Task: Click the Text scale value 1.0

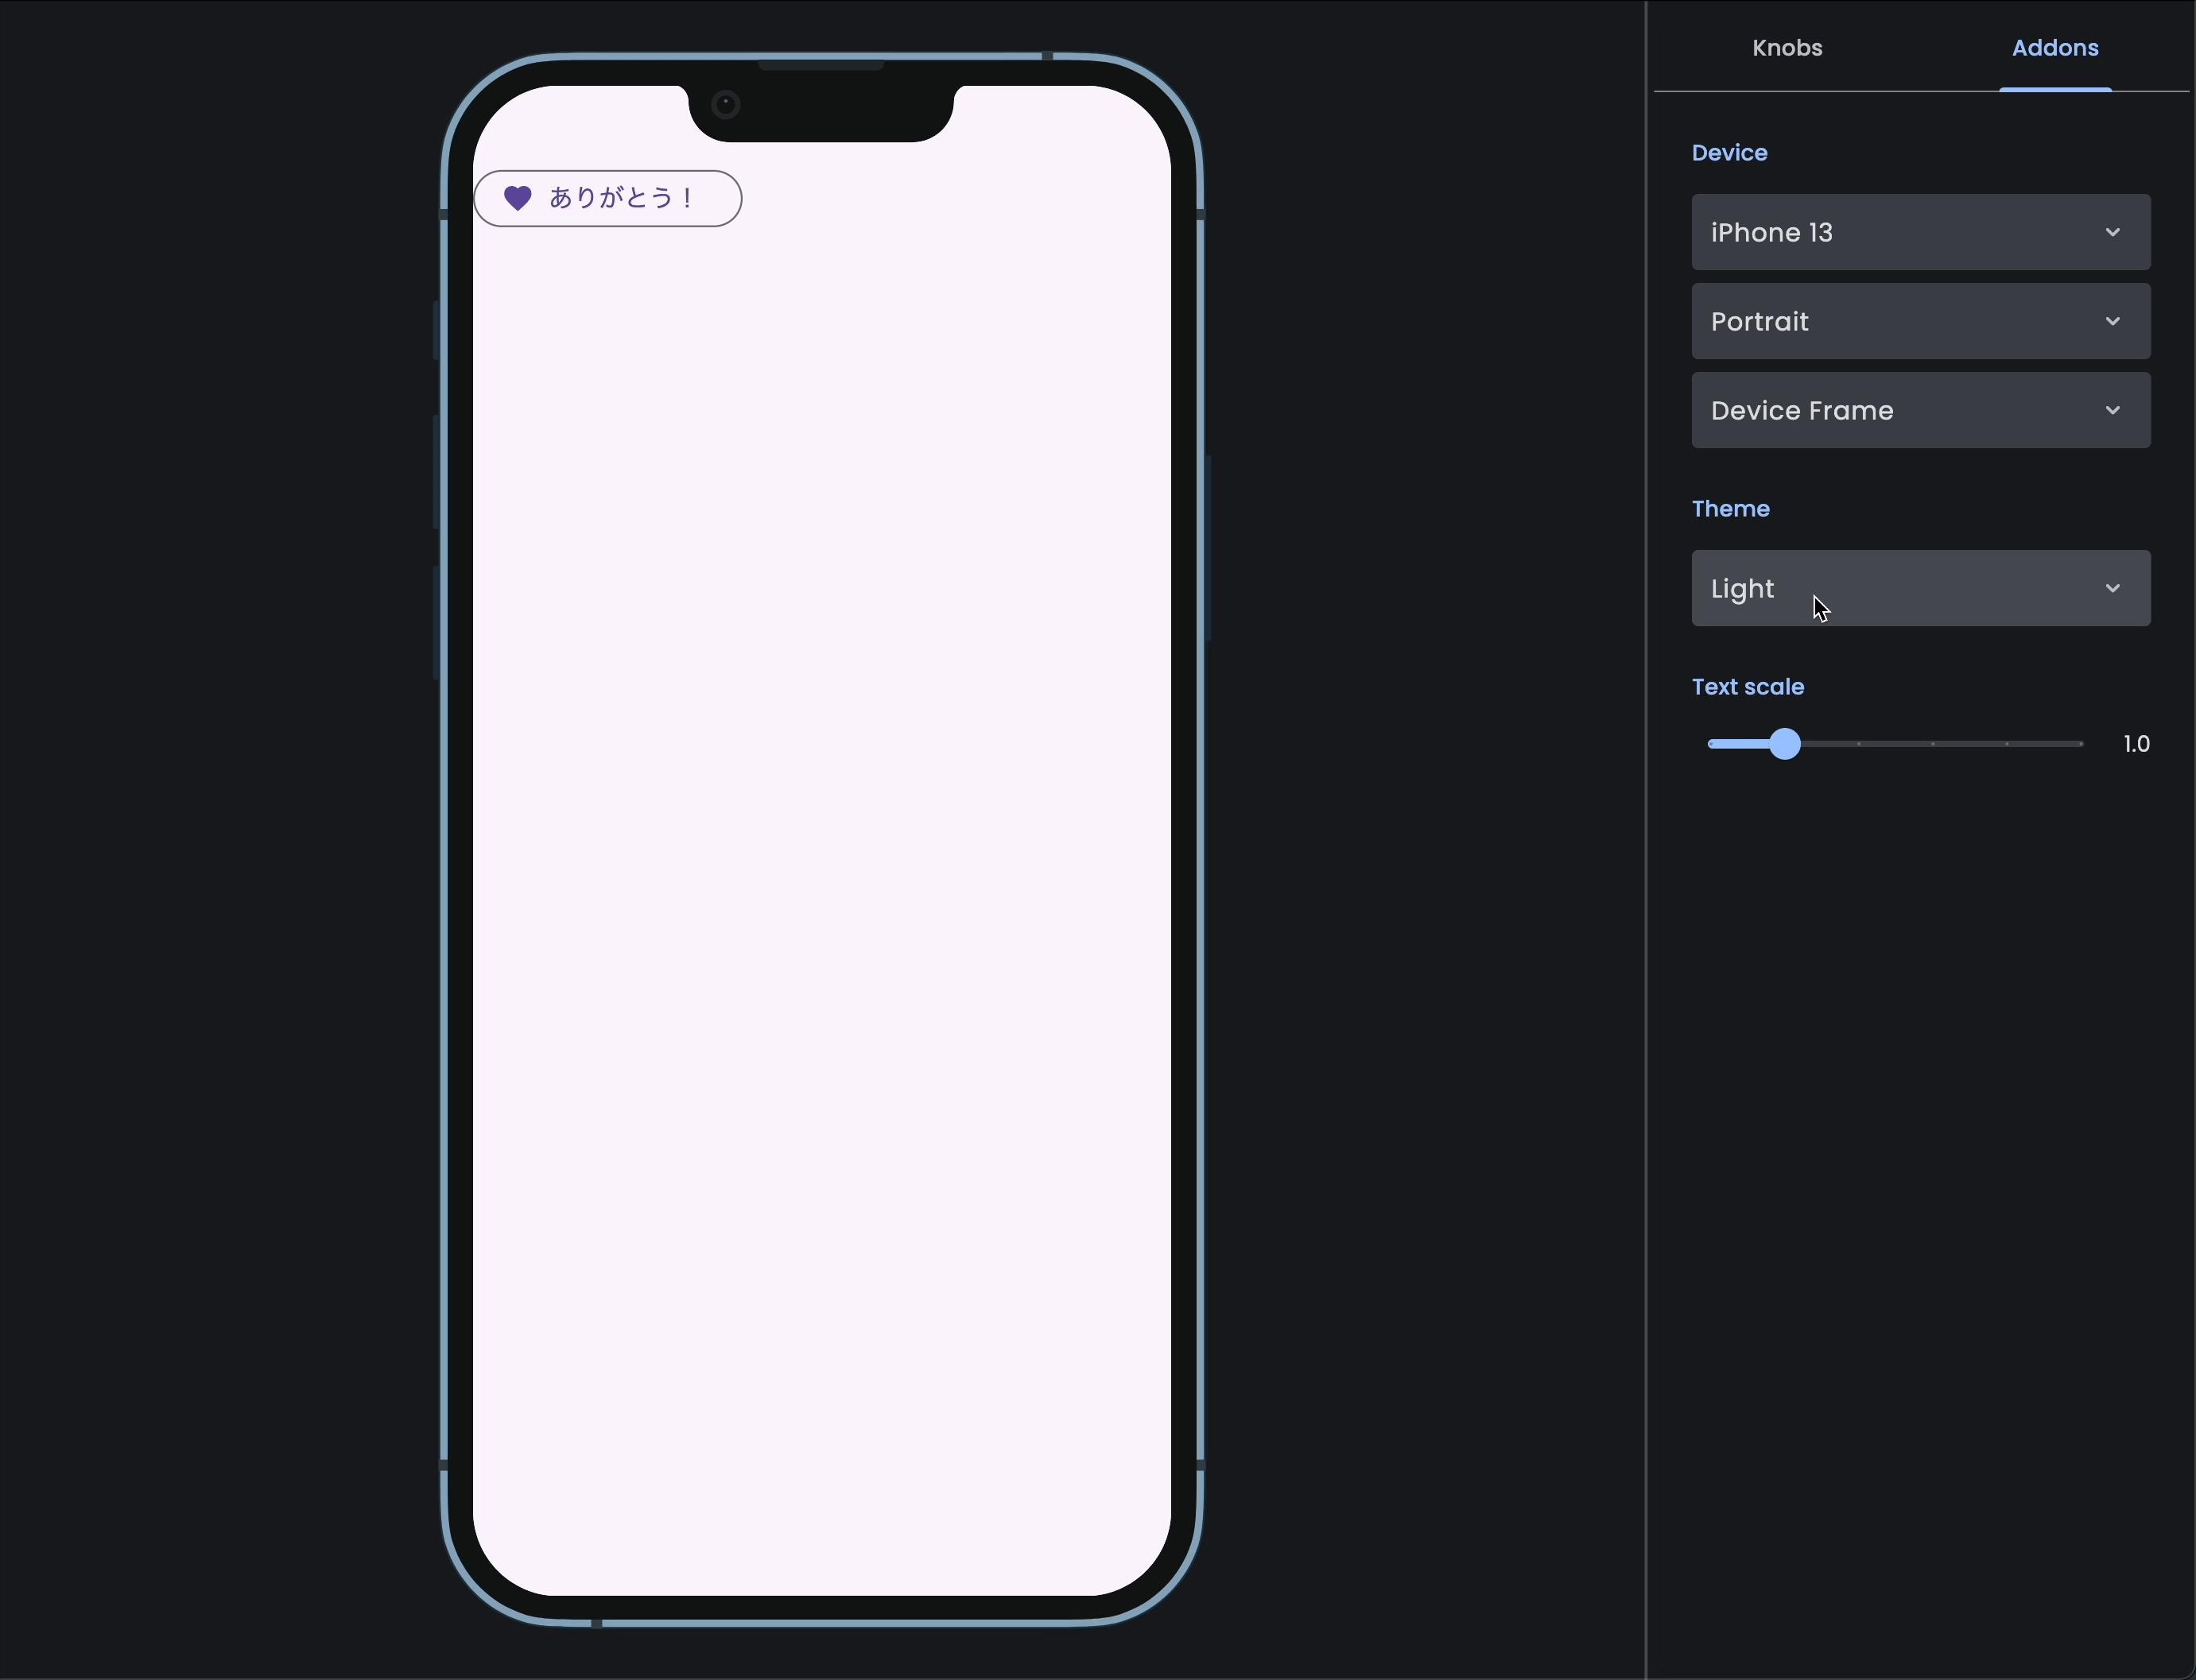Action: pos(2136,744)
